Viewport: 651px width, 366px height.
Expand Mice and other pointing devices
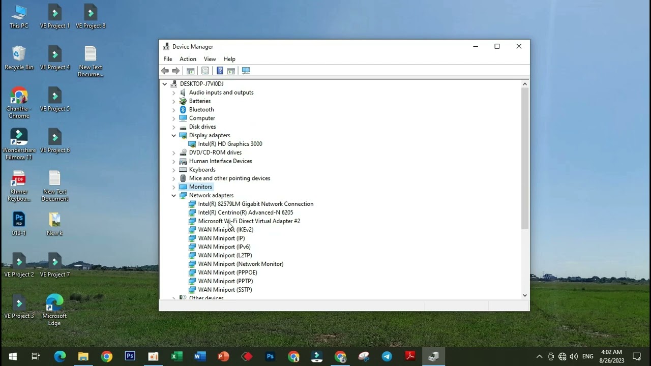pyautogui.click(x=173, y=178)
